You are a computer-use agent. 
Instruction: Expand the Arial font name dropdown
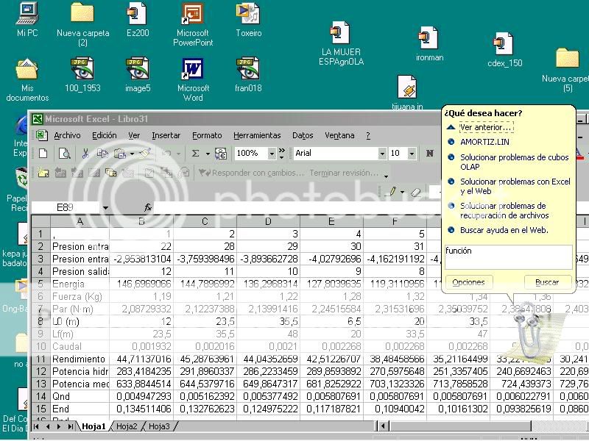tap(381, 154)
